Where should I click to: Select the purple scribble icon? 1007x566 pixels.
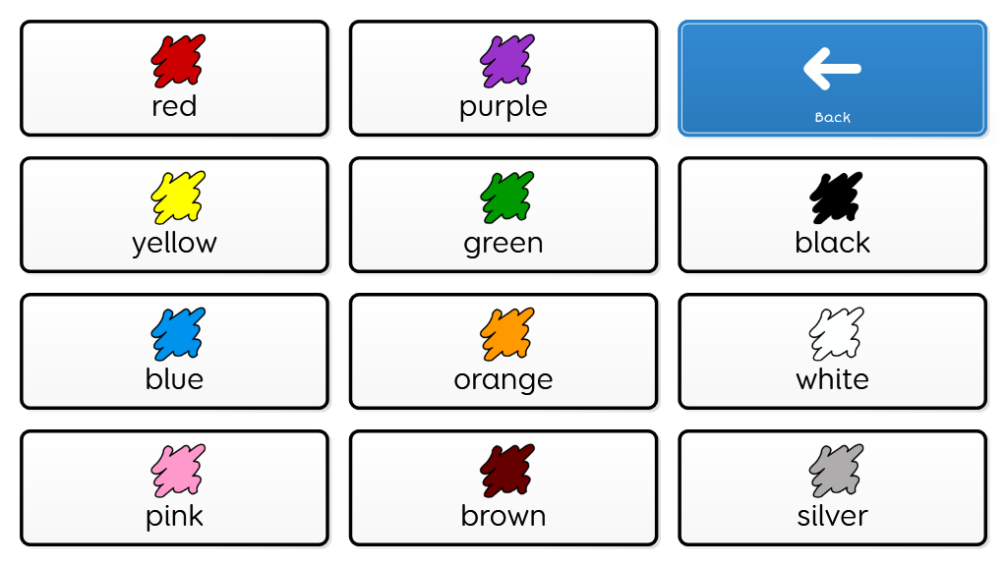click(x=506, y=60)
